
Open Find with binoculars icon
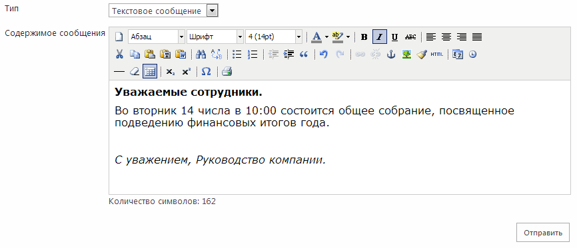click(x=201, y=55)
